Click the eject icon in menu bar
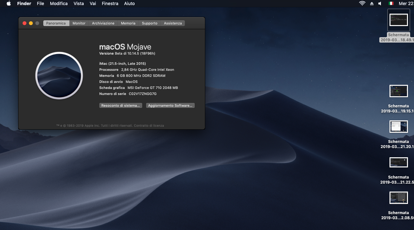Image resolution: width=414 pixels, height=230 pixels. point(372,3)
